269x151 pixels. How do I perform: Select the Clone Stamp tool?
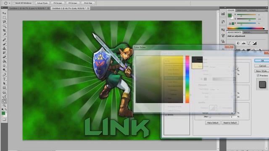4,48
